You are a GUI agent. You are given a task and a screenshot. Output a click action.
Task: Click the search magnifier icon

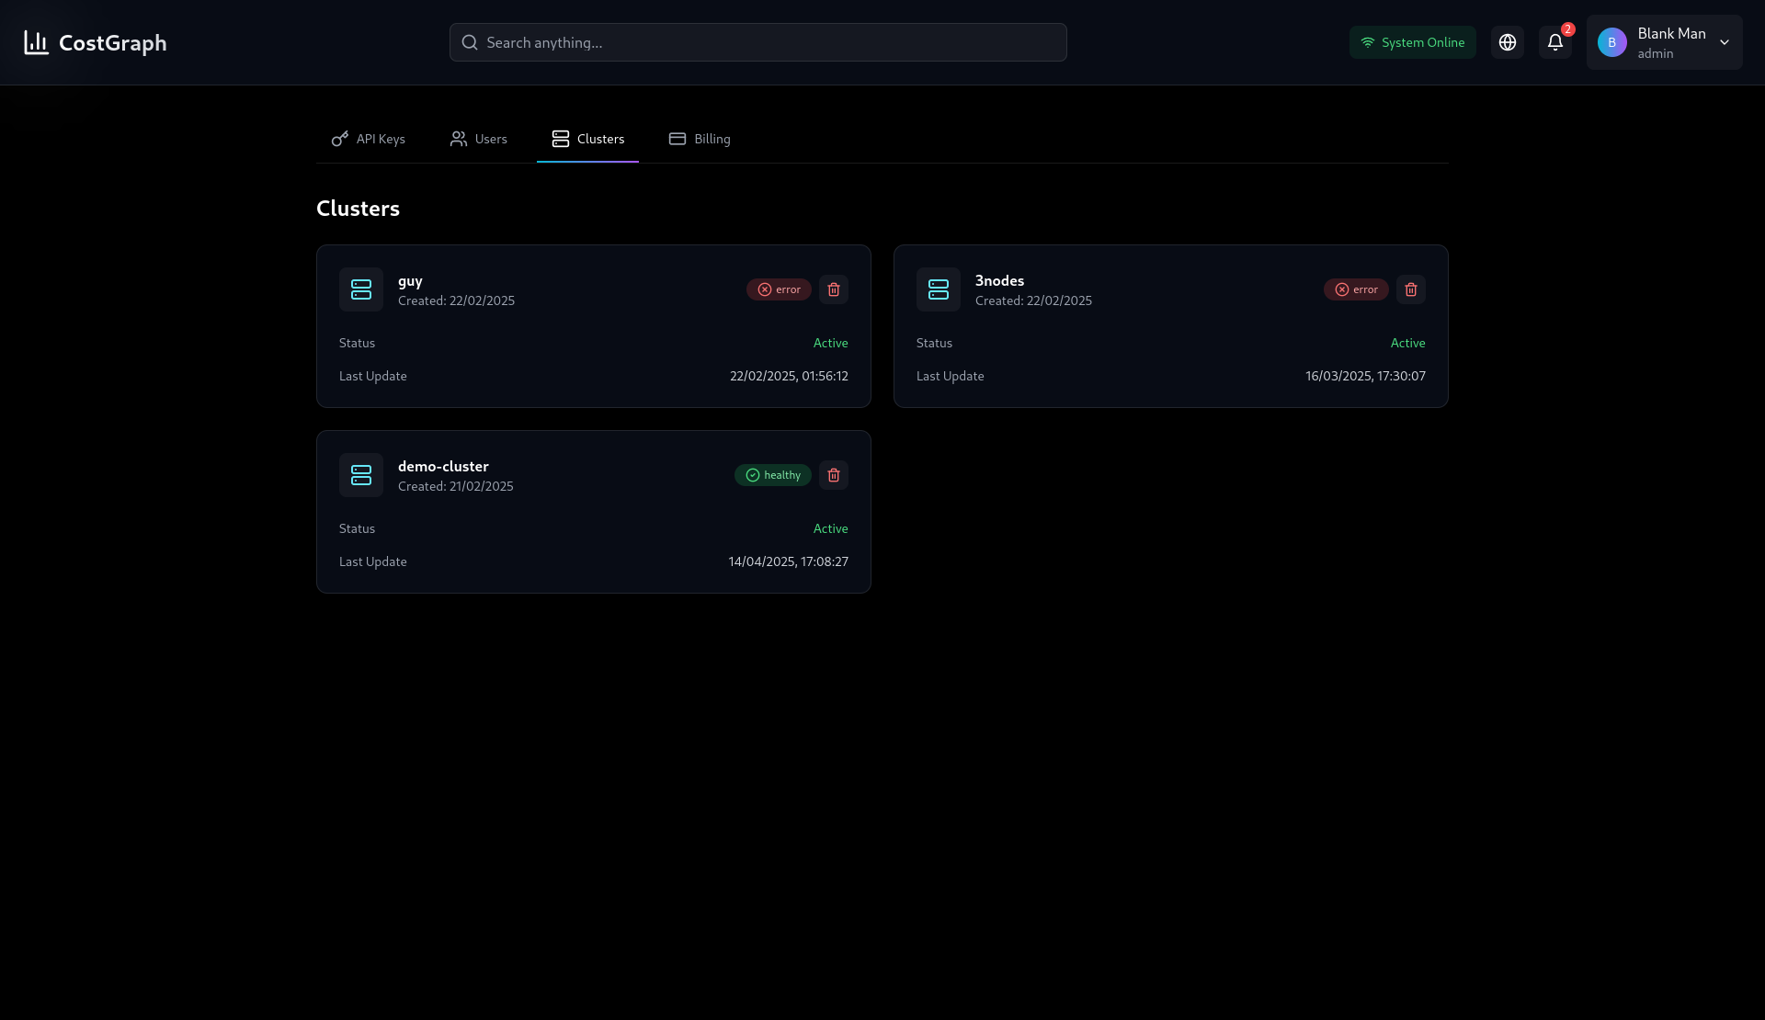[470, 42]
